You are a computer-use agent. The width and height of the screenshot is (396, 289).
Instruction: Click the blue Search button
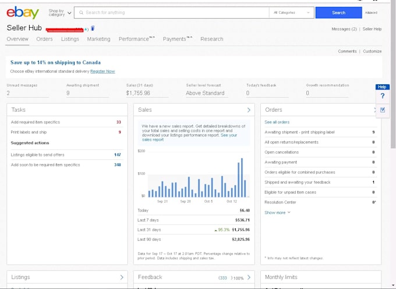pos(339,13)
